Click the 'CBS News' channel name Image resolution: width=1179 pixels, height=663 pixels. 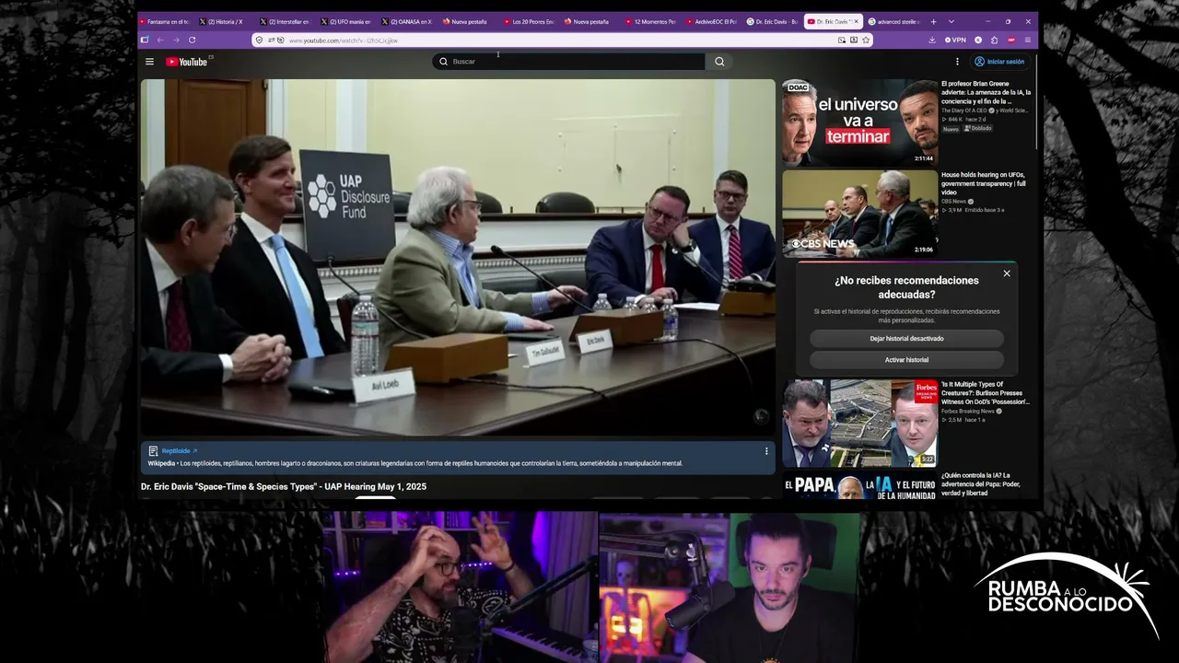[x=953, y=202]
